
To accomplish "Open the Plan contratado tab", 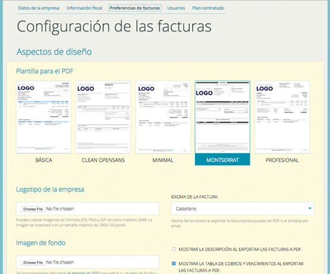I will 208,8.
